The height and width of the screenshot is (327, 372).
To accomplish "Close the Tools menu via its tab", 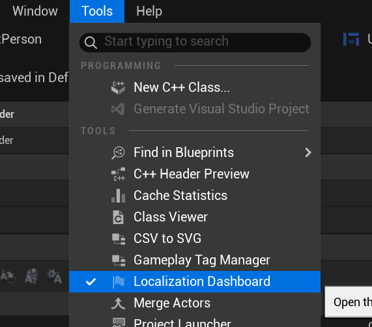I will pos(97,11).
